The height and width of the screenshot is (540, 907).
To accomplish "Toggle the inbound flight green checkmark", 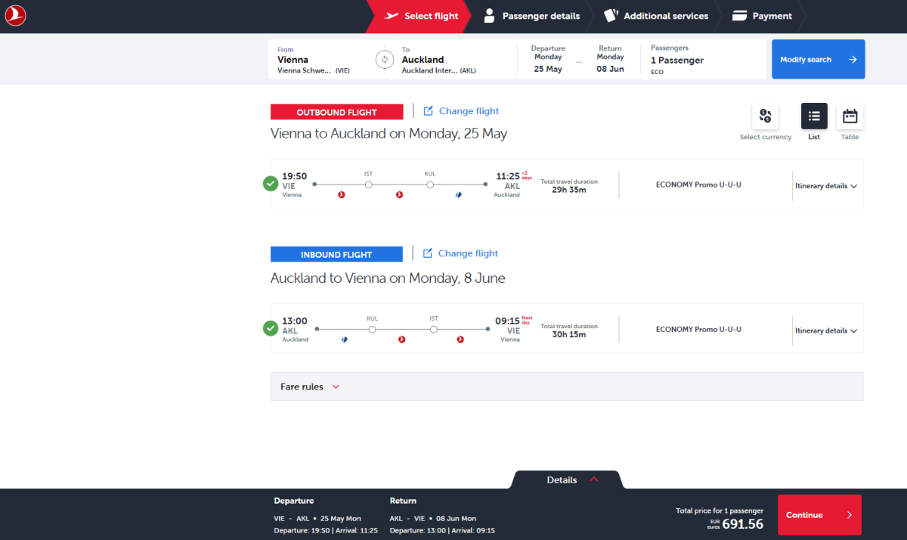I will 271,329.
